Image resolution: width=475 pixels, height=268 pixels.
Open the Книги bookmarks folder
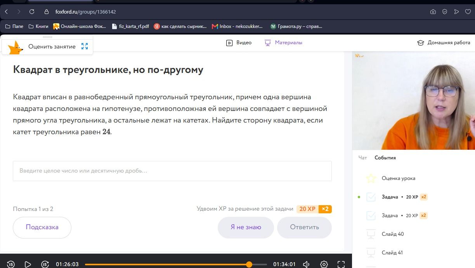click(39, 26)
